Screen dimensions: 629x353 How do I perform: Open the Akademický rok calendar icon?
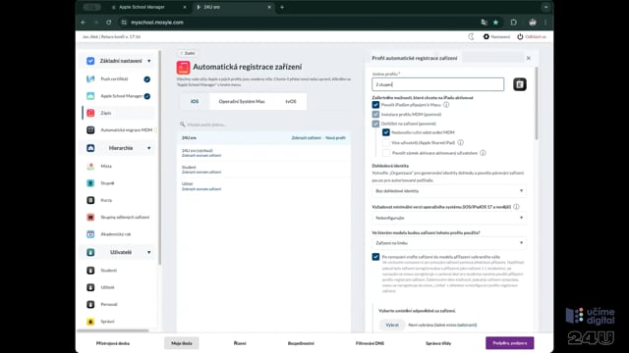90,234
